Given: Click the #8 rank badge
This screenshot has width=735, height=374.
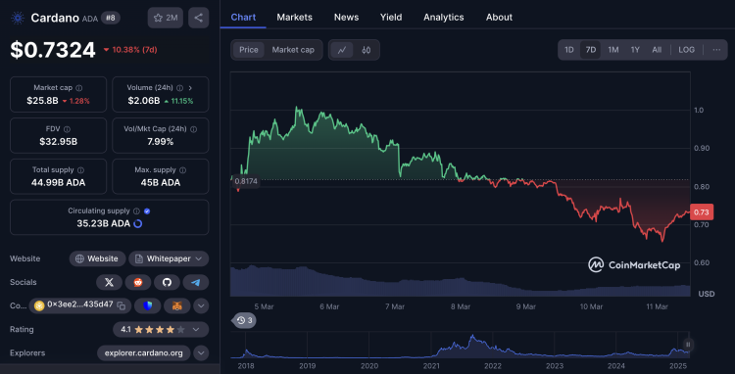Looking at the screenshot, I should 111,18.
